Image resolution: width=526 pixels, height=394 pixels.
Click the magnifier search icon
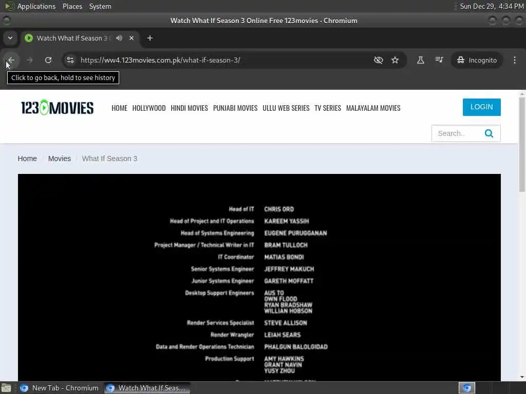[489, 134]
